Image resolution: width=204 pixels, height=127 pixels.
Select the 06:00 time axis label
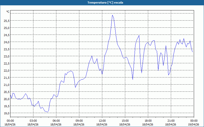56,121
